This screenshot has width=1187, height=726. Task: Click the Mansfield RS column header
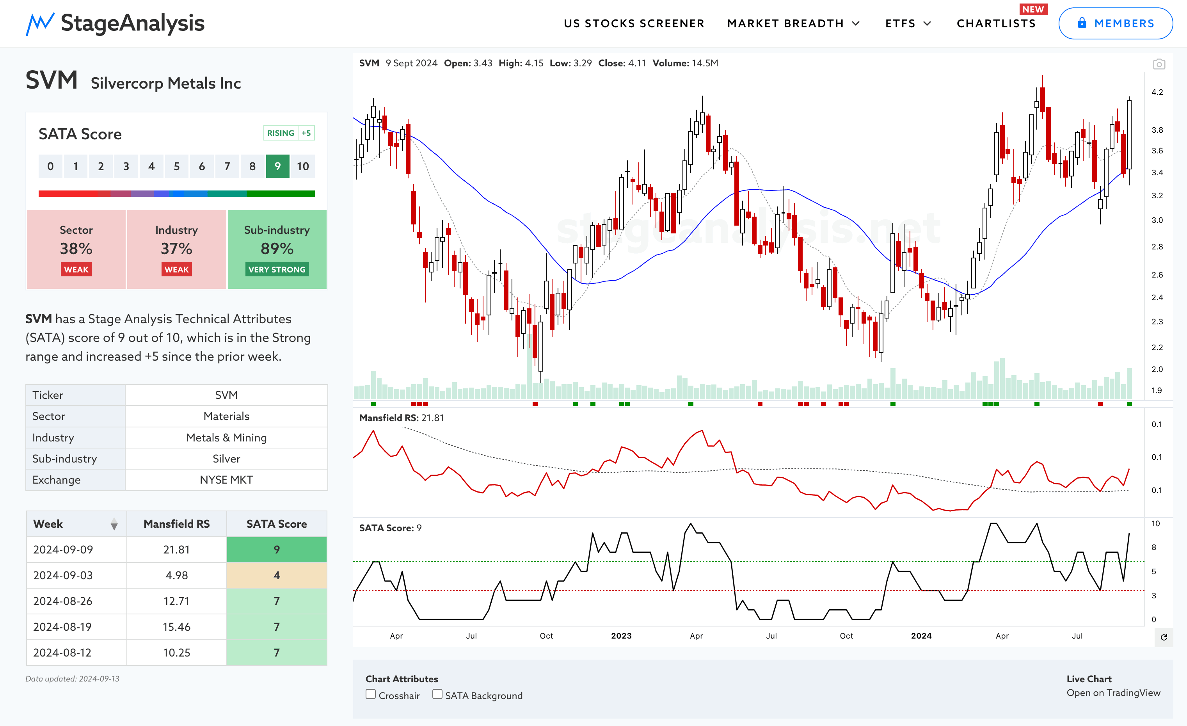[x=176, y=524]
